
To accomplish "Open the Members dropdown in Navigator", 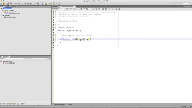I will 12,59.
